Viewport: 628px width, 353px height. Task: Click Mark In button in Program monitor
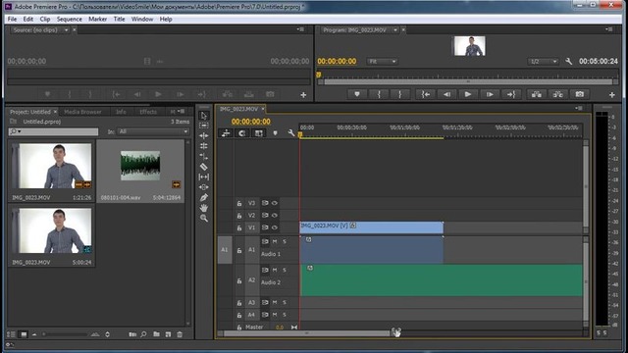point(379,94)
